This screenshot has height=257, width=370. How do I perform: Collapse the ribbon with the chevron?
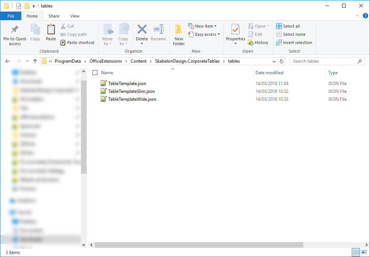(357, 16)
